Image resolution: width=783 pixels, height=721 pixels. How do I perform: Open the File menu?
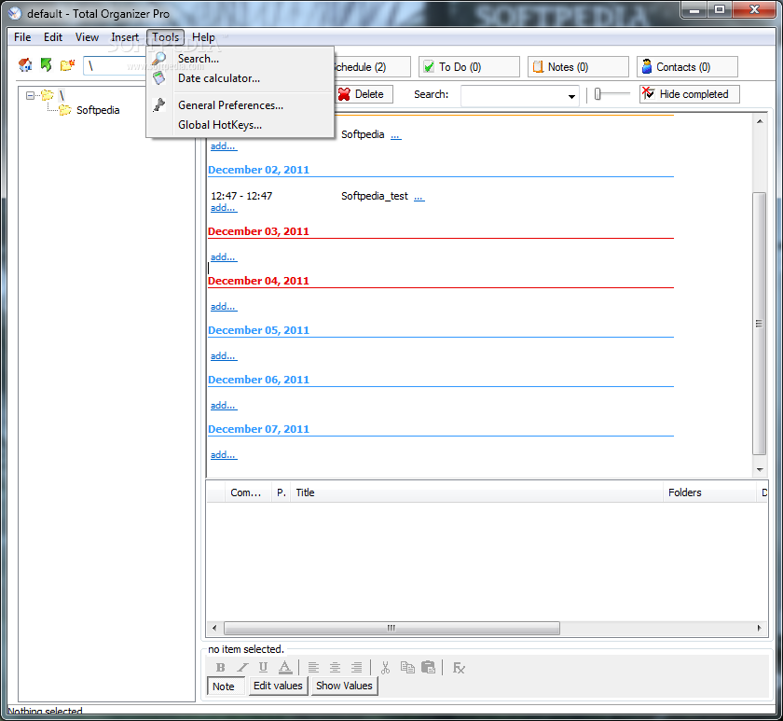tap(22, 37)
